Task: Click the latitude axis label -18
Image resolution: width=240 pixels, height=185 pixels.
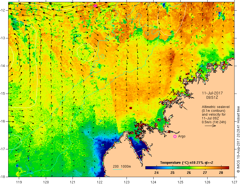Action: 3,177
